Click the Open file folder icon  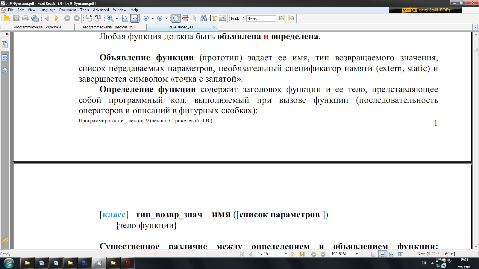pos(7,18)
